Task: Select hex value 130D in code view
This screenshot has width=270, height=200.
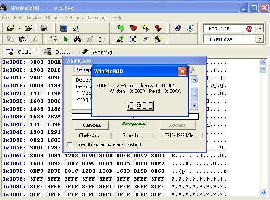Action: tap(106, 171)
